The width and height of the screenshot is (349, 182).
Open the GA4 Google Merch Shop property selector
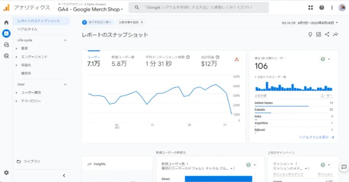click(x=90, y=9)
